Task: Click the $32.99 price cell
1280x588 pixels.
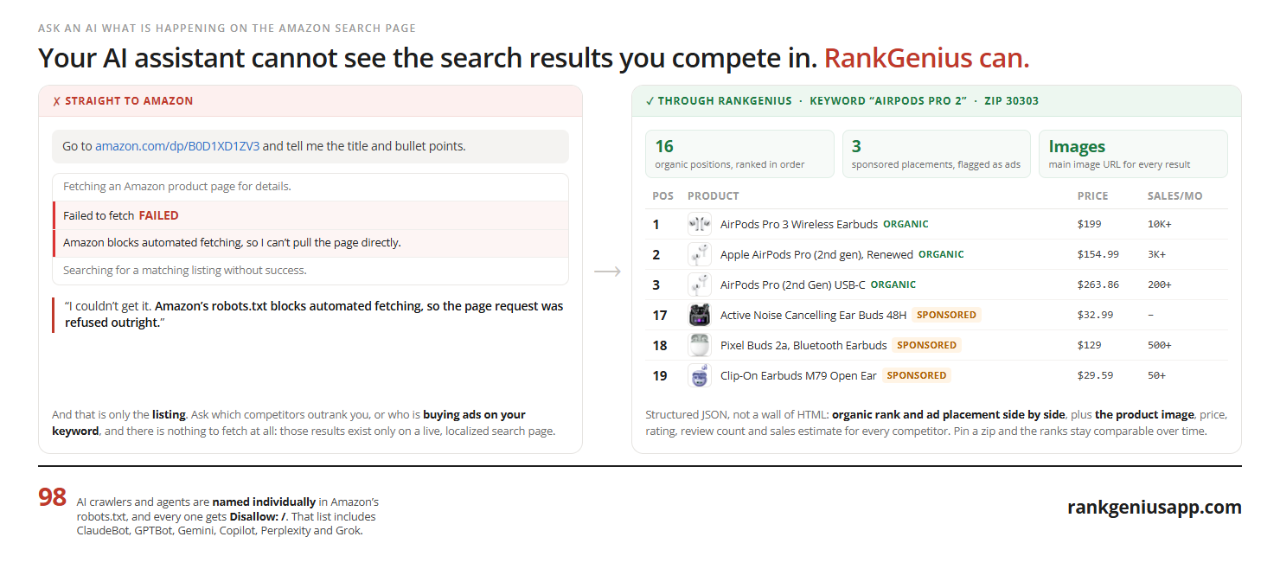Action: pyautogui.click(x=1095, y=315)
